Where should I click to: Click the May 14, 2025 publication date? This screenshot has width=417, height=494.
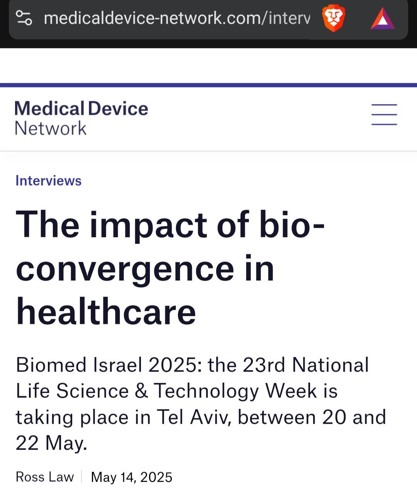click(x=131, y=477)
